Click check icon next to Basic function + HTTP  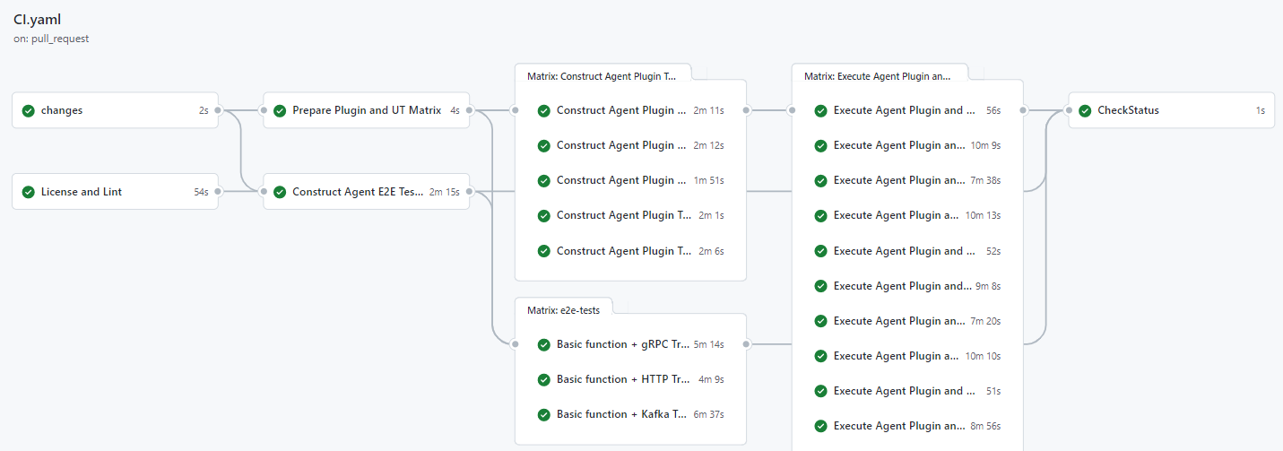543,379
